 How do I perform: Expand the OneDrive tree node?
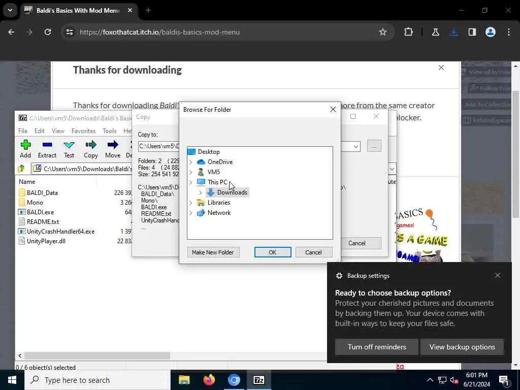point(191,162)
